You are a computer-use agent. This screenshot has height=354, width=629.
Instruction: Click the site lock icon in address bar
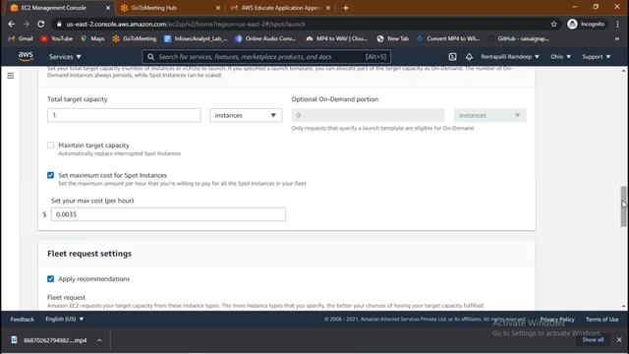pyautogui.click(x=59, y=24)
